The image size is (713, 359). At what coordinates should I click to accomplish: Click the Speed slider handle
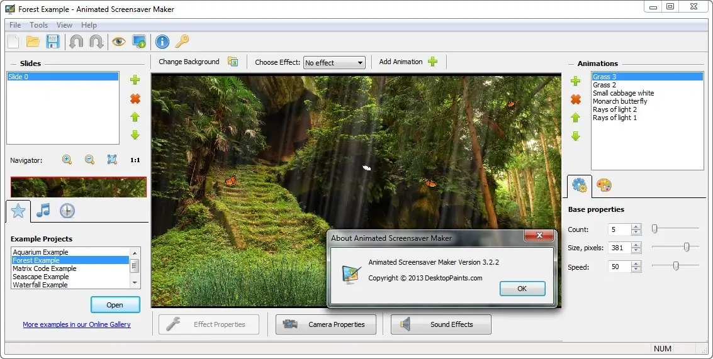[676, 265]
